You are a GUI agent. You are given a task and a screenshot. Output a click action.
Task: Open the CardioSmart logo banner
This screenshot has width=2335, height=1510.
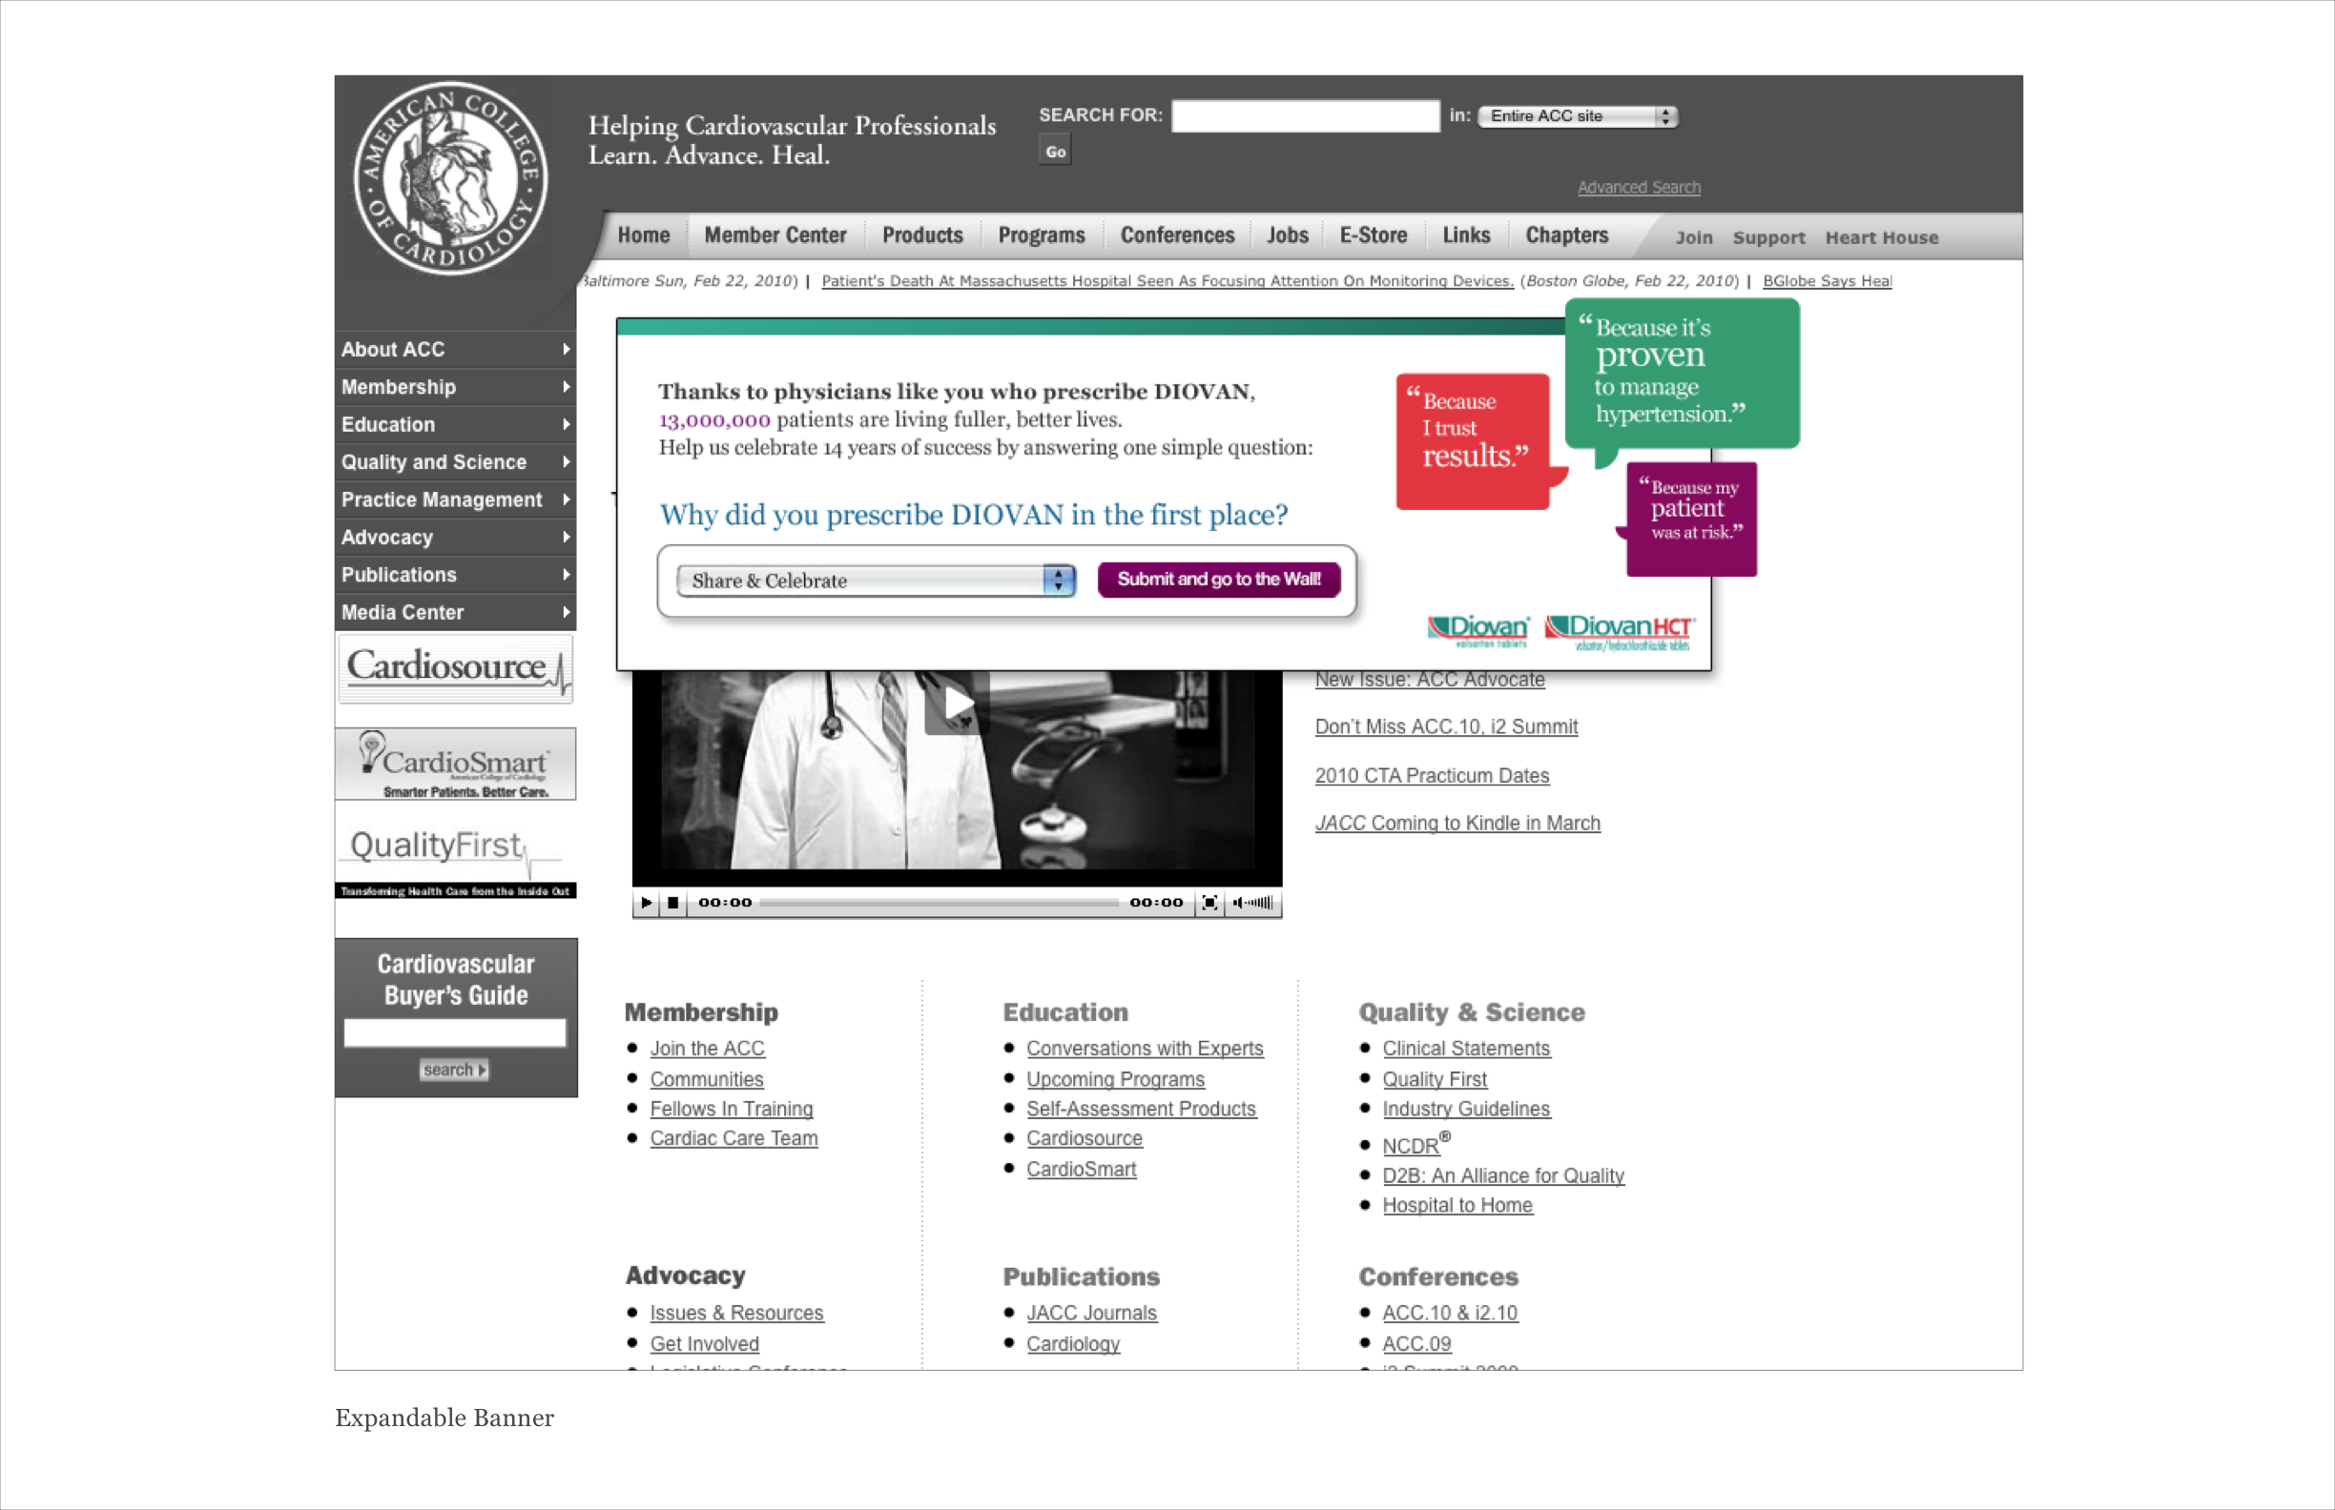tap(455, 764)
